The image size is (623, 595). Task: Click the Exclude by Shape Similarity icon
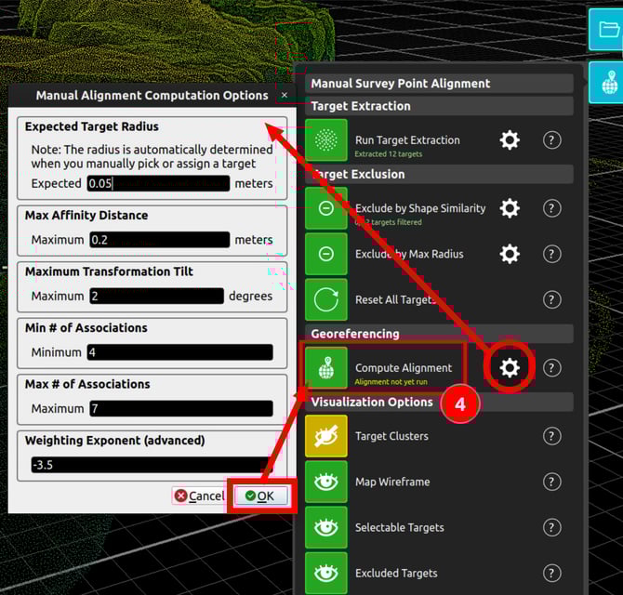coord(325,208)
